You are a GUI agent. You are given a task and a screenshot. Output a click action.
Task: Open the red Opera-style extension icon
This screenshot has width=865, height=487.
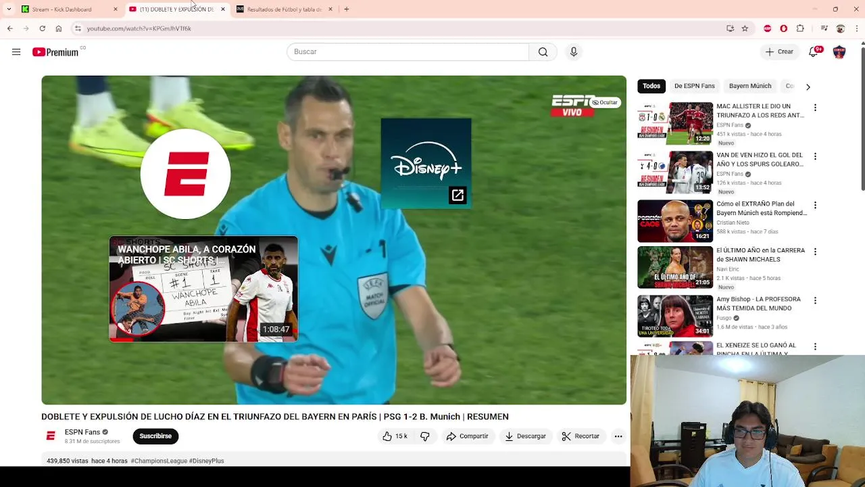(x=784, y=28)
